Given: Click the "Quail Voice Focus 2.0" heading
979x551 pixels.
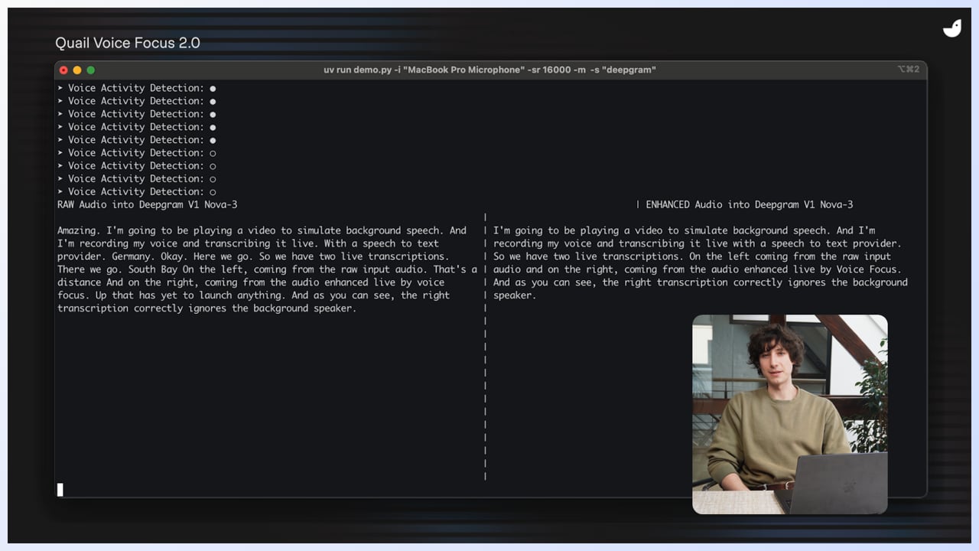Looking at the screenshot, I should tap(128, 43).
